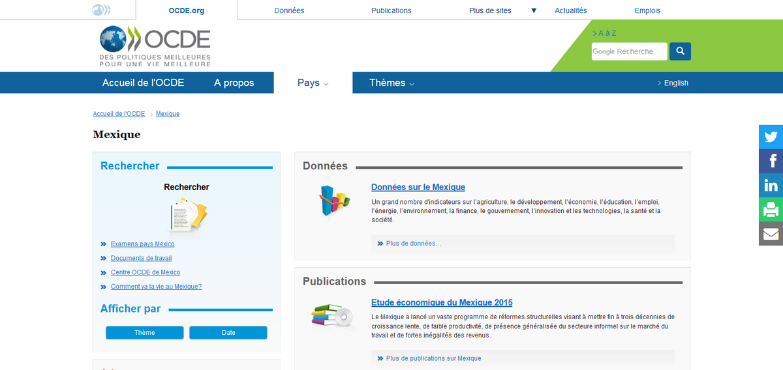Image resolution: width=783 pixels, height=370 pixels.
Task: Go to Actualités
Action: [x=571, y=10]
